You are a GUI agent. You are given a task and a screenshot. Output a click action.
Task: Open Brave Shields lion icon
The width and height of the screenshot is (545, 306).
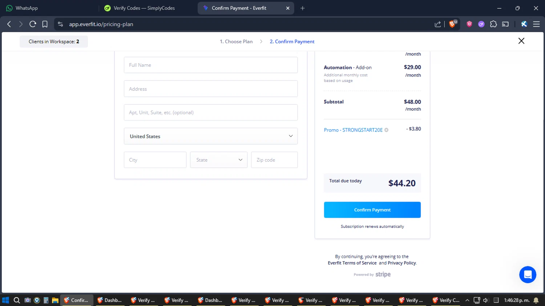point(453,24)
